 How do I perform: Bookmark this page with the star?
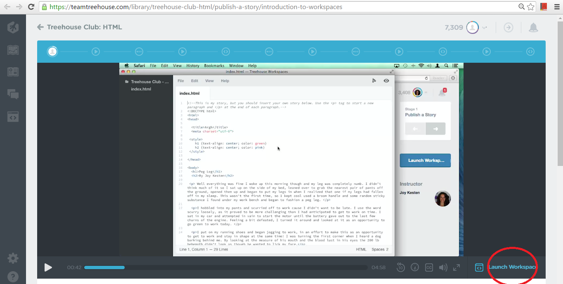[x=531, y=7]
